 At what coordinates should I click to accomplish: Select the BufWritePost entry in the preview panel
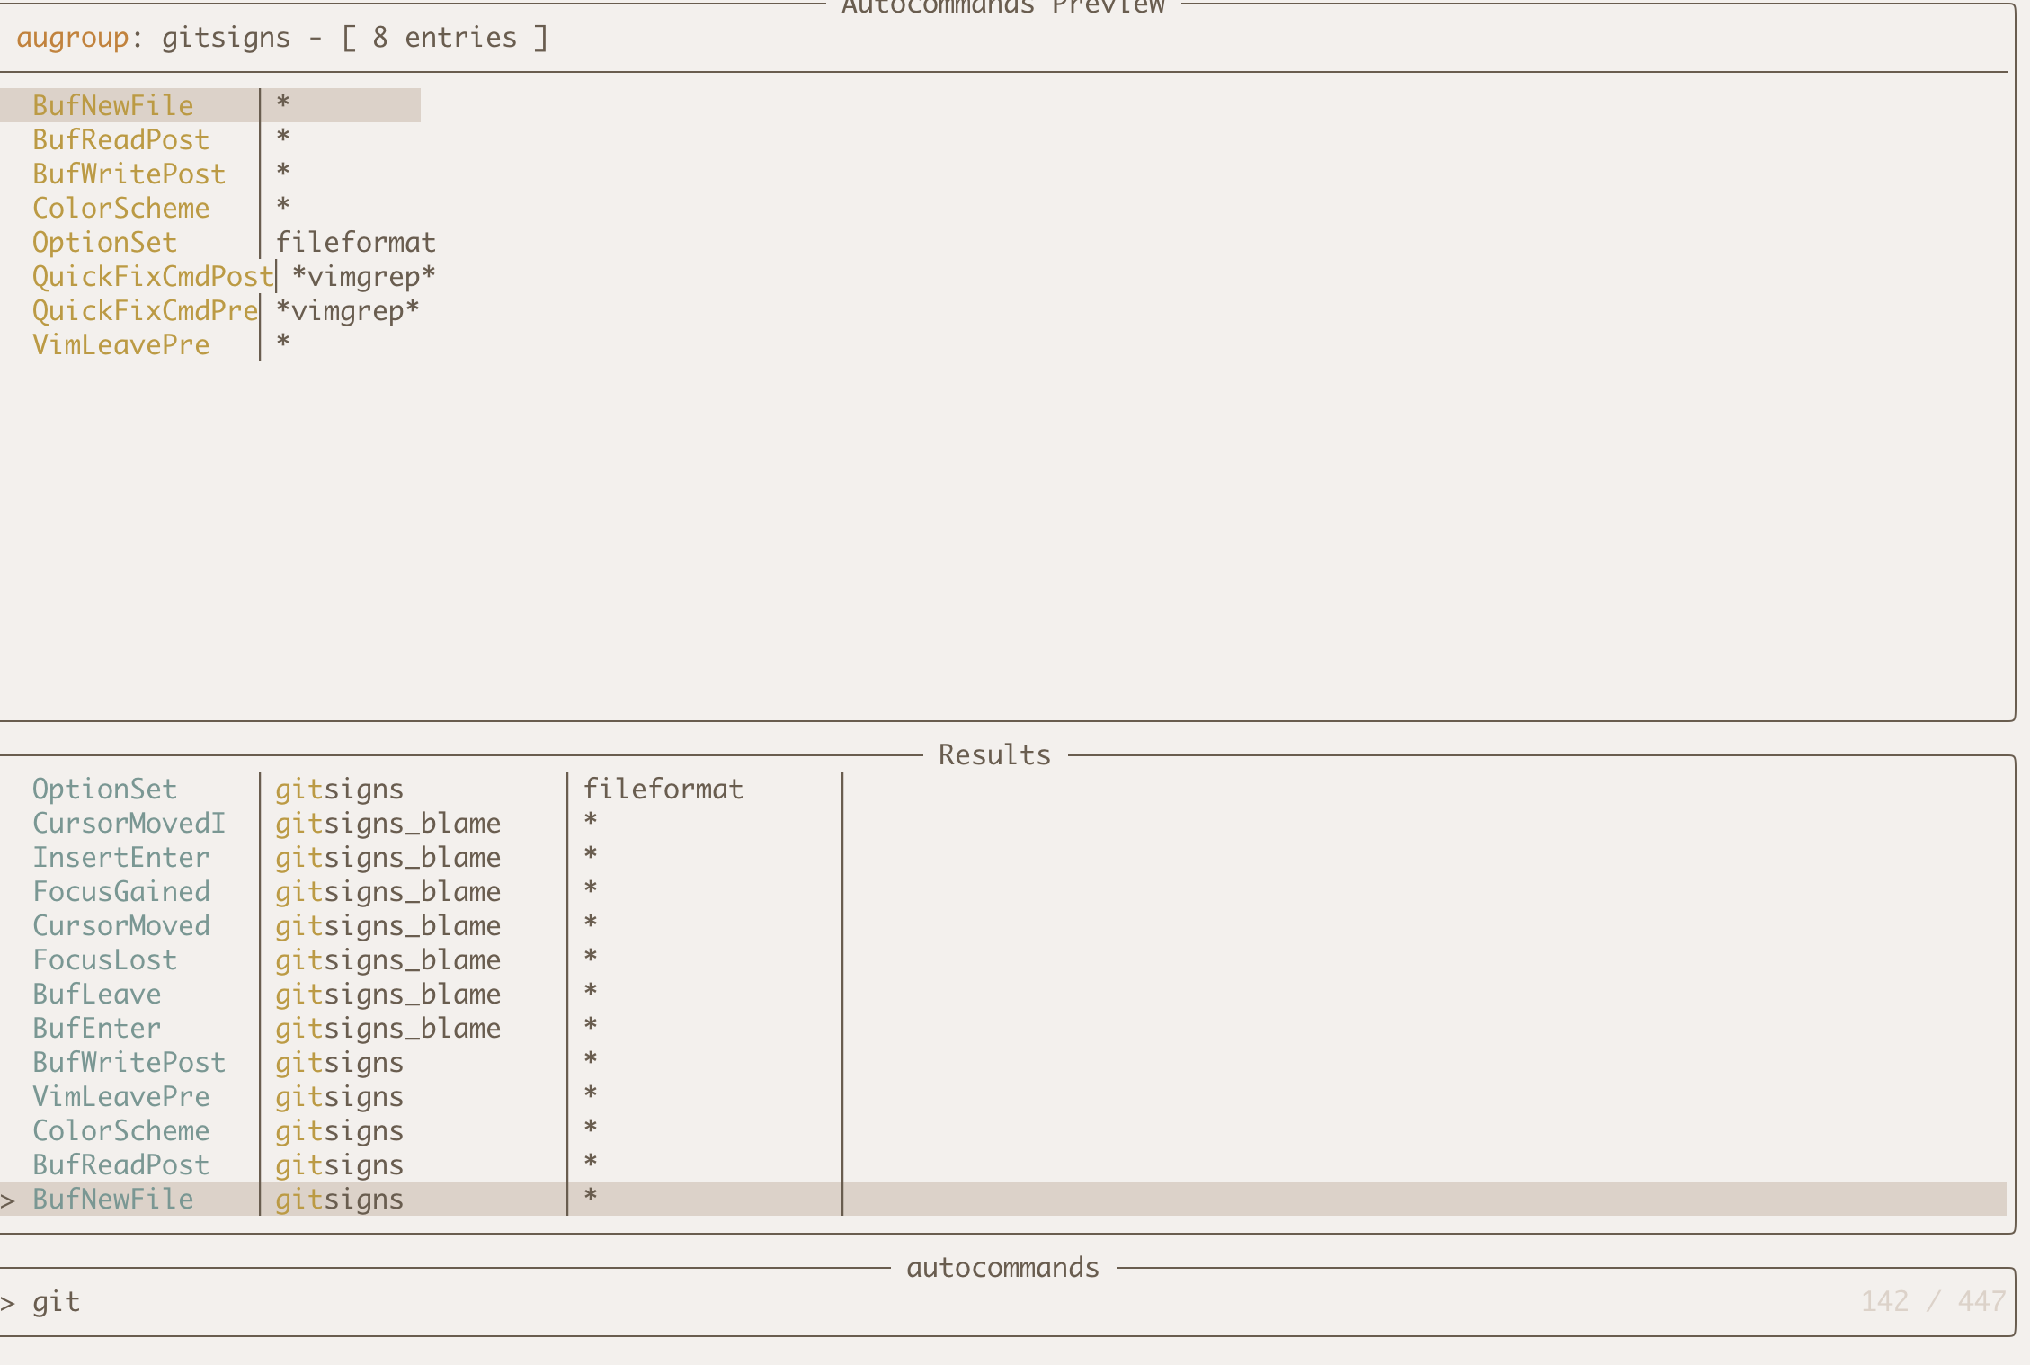pos(129,174)
